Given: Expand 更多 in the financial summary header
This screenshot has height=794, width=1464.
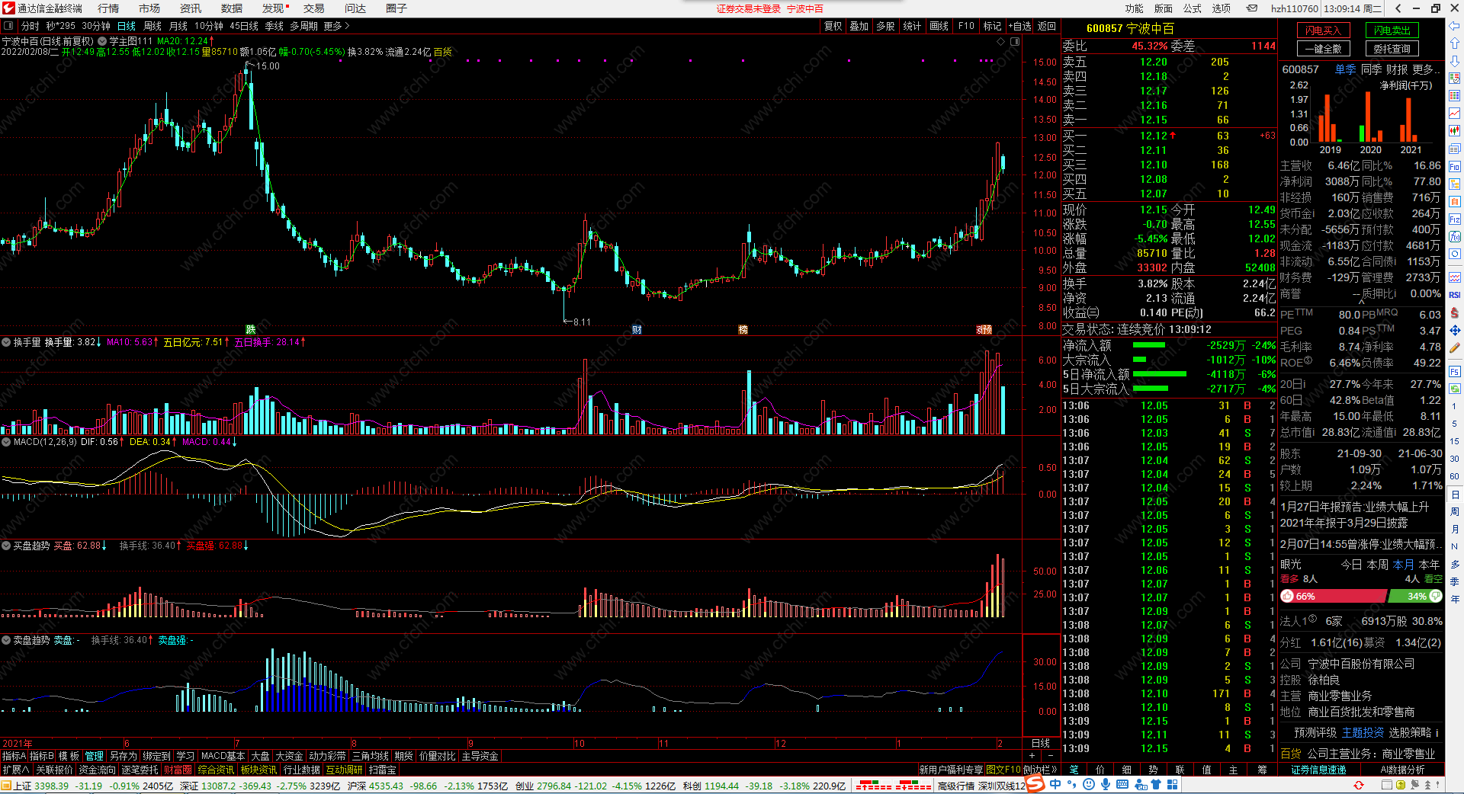Looking at the screenshot, I should pyautogui.click(x=1426, y=69).
